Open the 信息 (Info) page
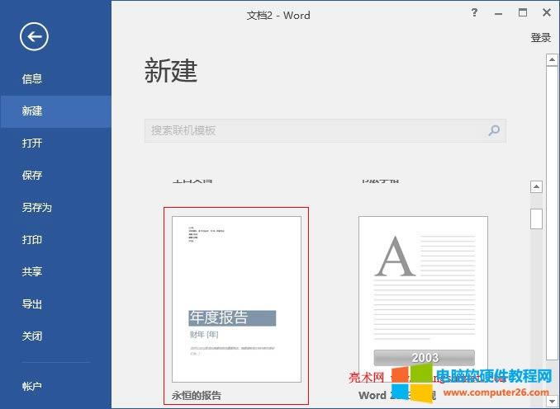 32,79
